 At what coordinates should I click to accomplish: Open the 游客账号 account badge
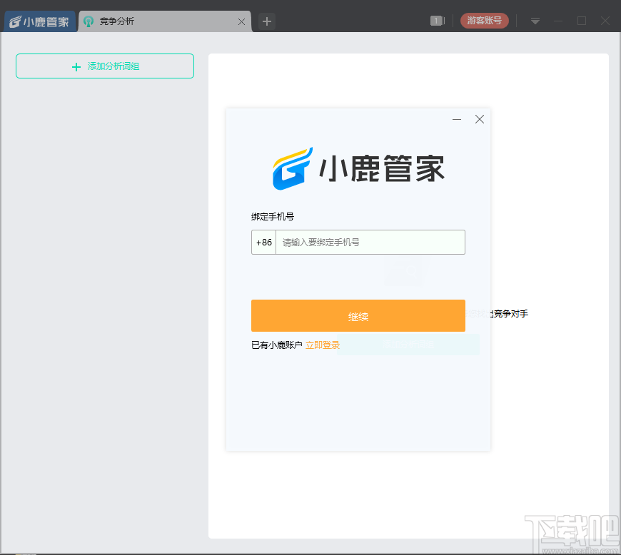pyautogui.click(x=484, y=21)
